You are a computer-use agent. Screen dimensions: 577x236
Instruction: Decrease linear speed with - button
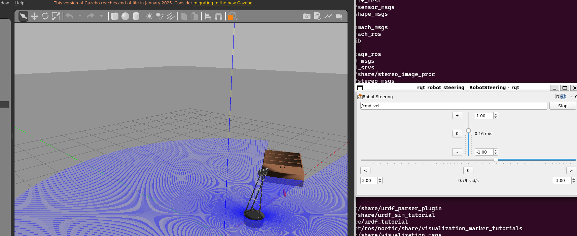pyautogui.click(x=457, y=152)
